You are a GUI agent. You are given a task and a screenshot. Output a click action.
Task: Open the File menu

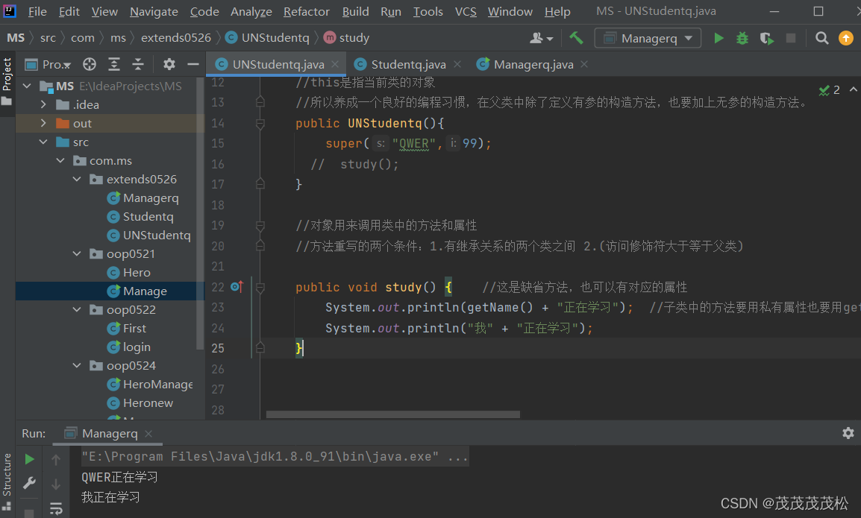[x=37, y=11]
